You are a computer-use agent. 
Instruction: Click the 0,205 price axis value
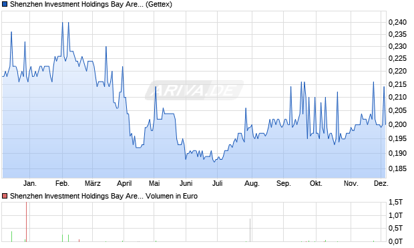(x=397, y=110)
